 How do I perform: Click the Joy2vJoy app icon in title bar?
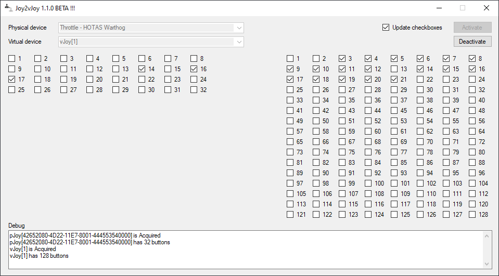click(x=8, y=8)
